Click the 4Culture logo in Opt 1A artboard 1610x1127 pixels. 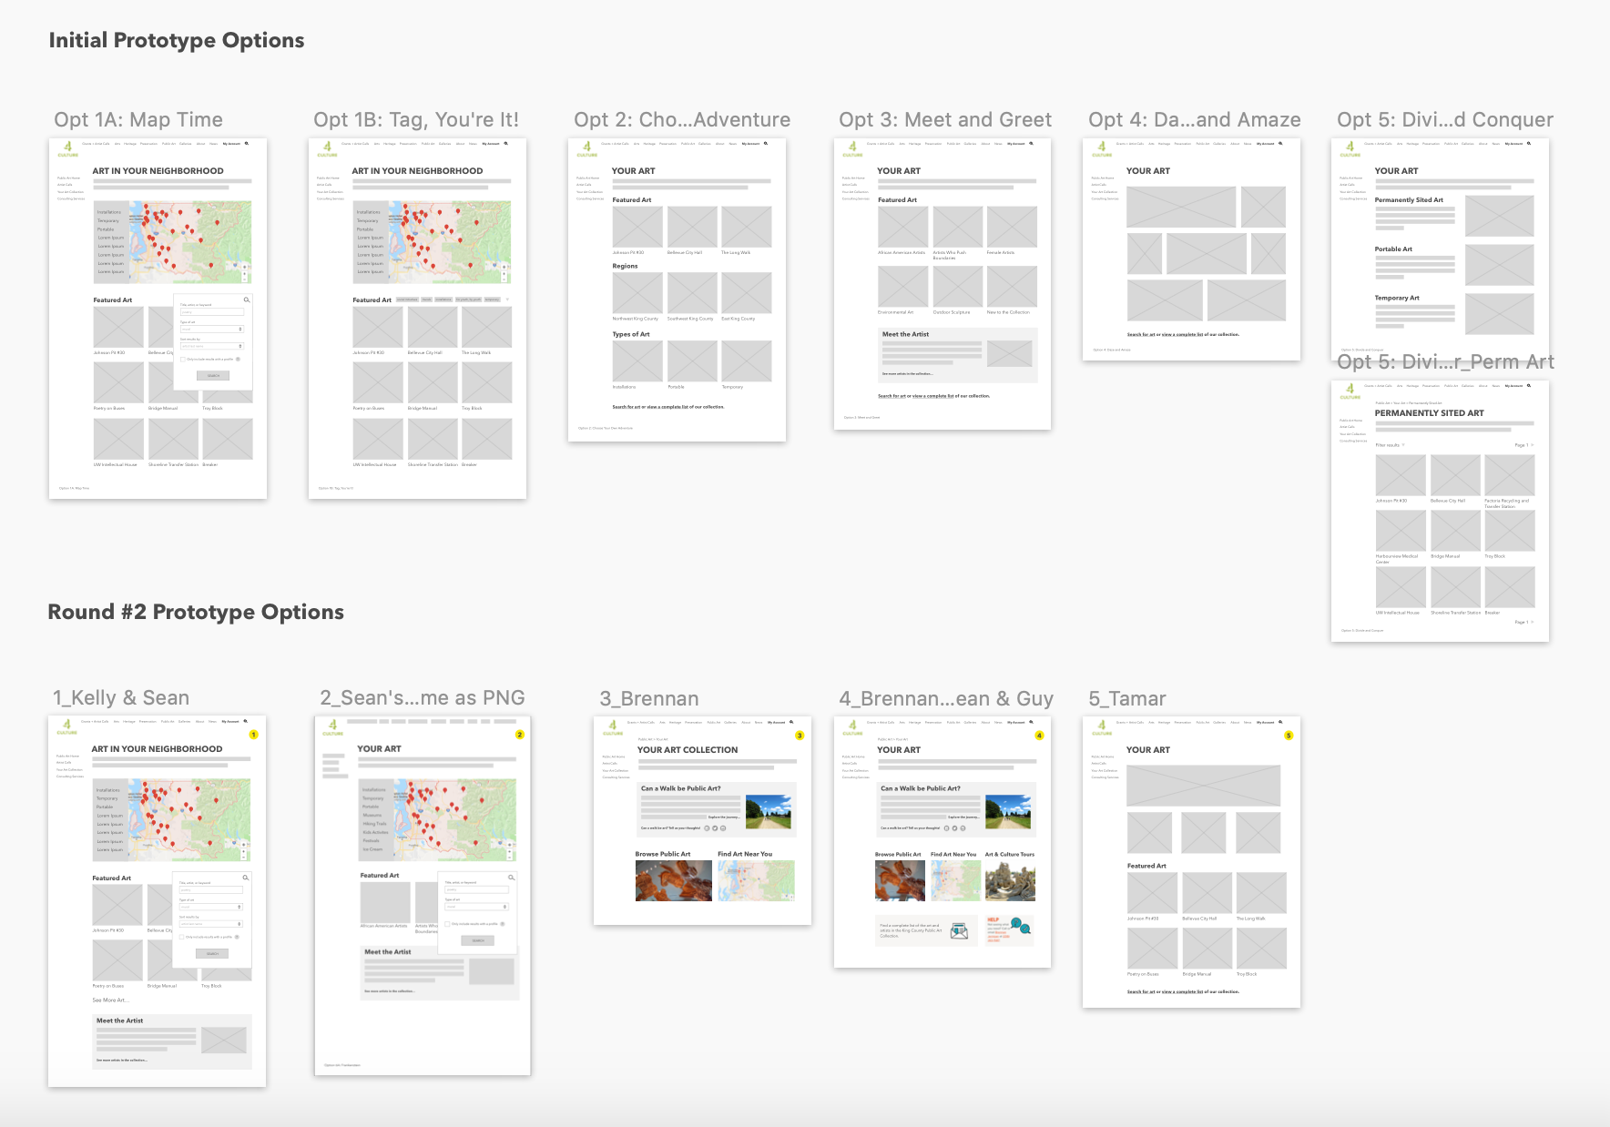coord(67,149)
